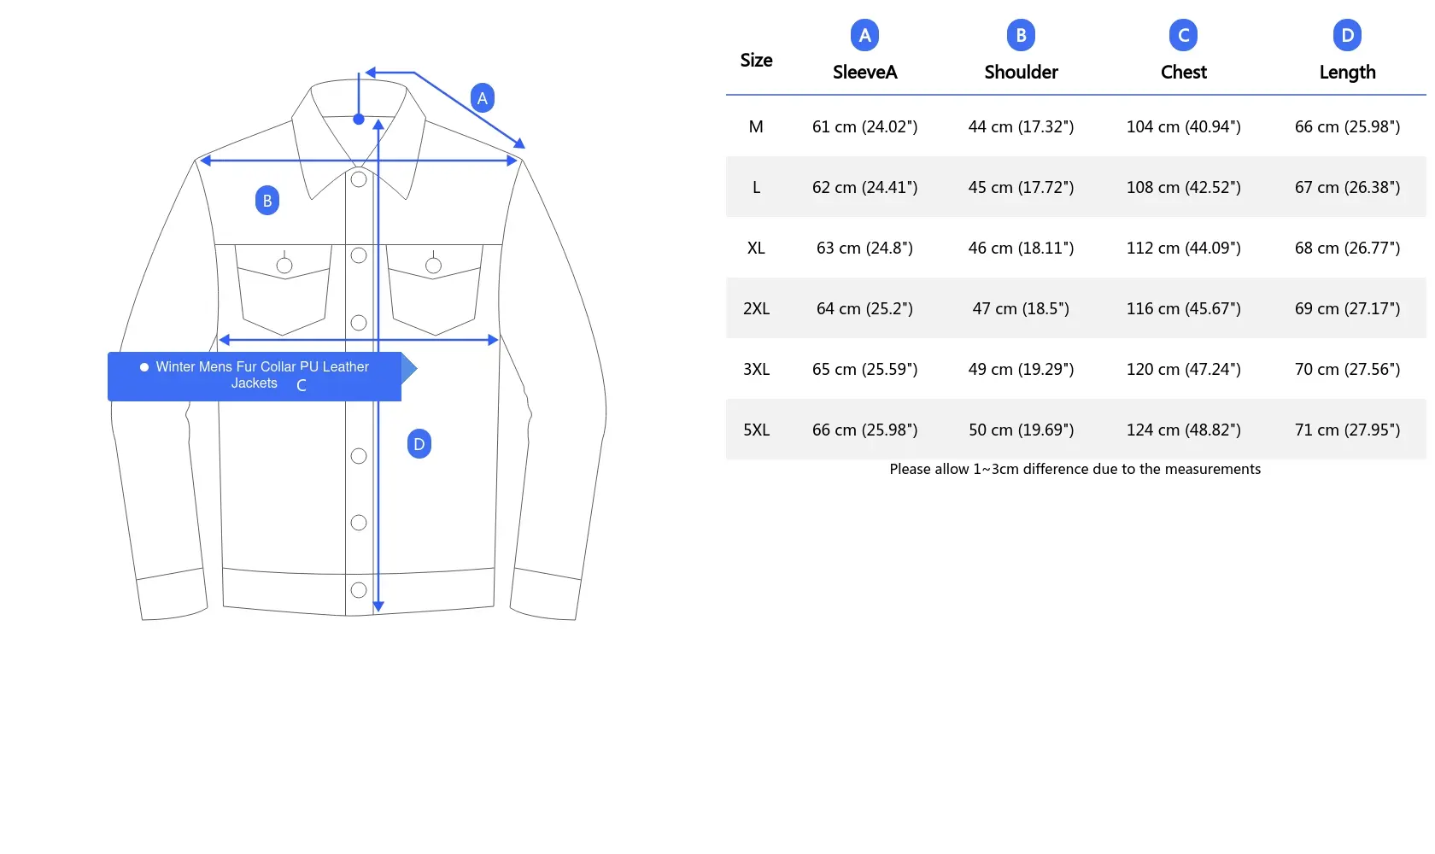Click the 50 cm (19.69") shoulder cell
This screenshot has width=1435, height=854.
click(1021, 430)
